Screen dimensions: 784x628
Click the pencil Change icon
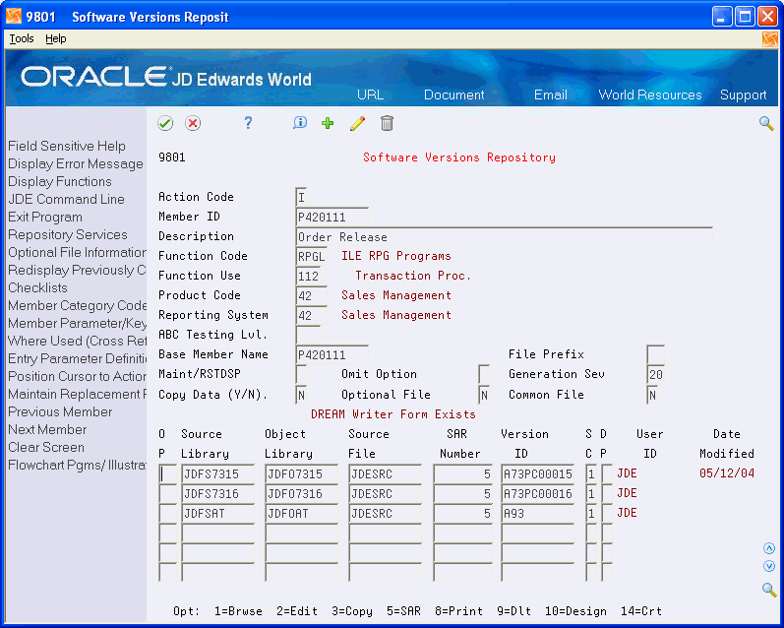[x=357, y=123]
